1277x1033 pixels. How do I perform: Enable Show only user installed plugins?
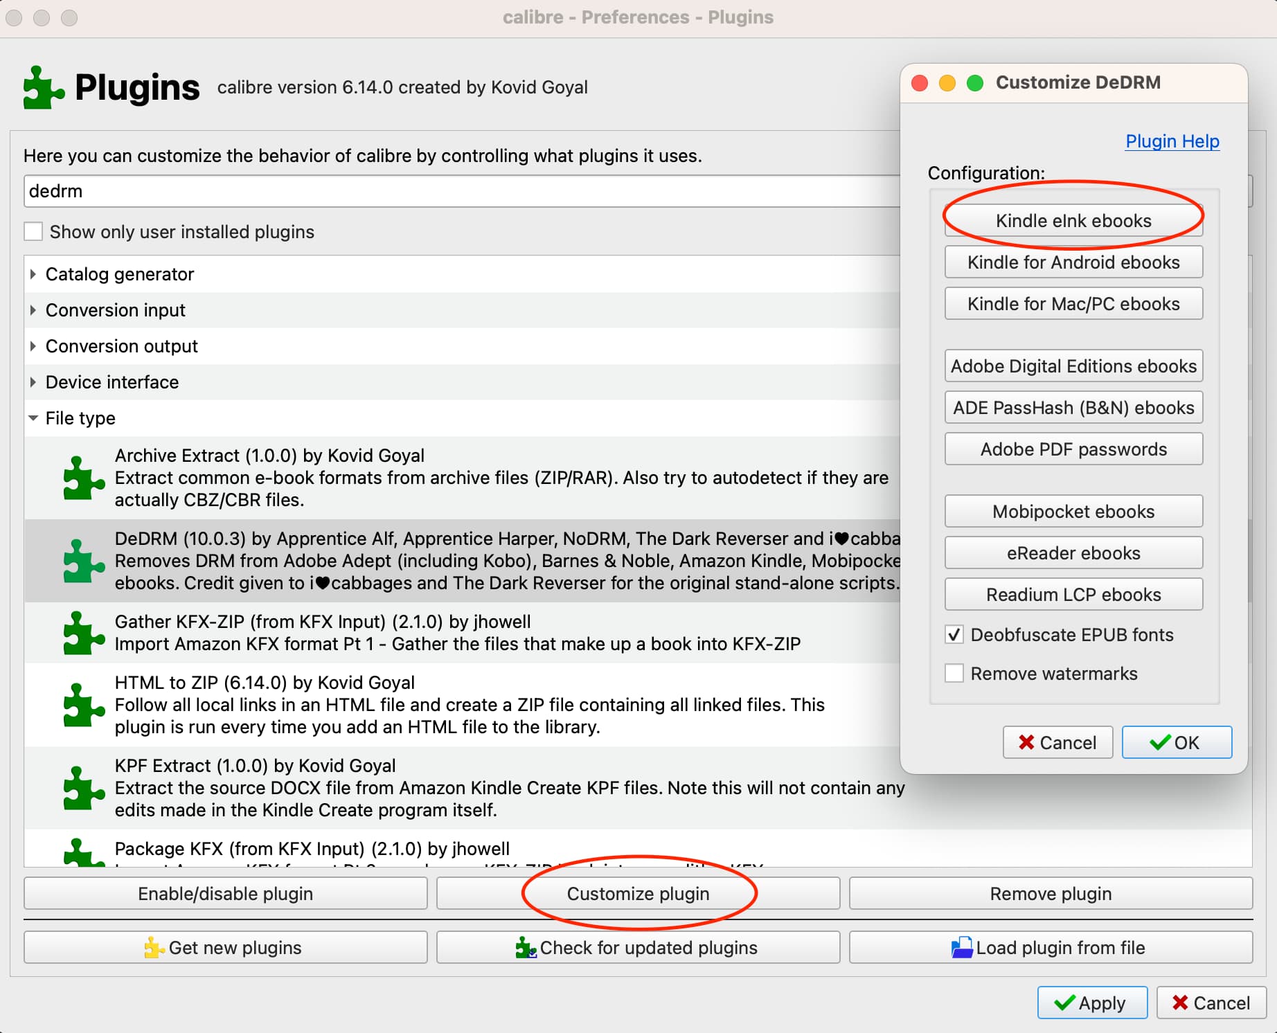(33, 231)
